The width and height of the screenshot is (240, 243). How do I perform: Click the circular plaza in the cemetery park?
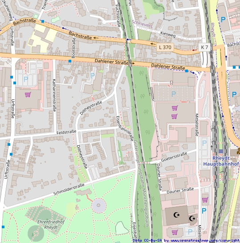[99, 206]
